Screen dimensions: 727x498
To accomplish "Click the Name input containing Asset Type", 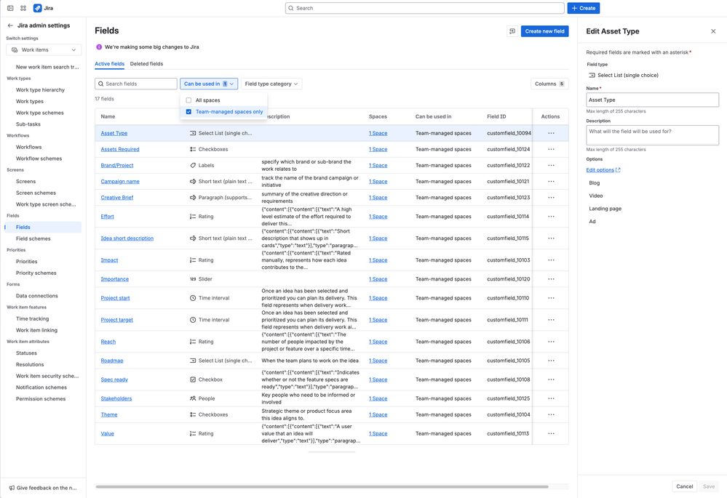I will pos(652,100).
